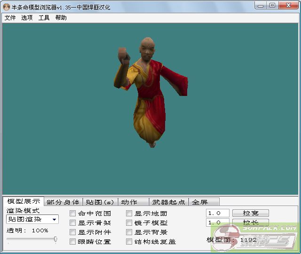Switch to the 贴图(s) tab

100,202
